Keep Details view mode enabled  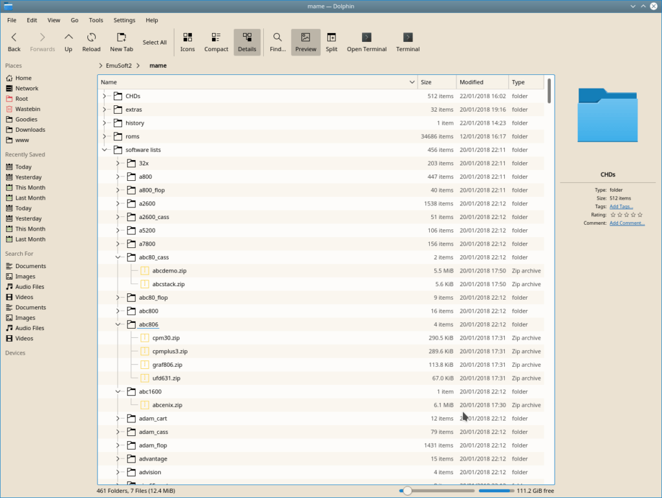tap(247, 41)
